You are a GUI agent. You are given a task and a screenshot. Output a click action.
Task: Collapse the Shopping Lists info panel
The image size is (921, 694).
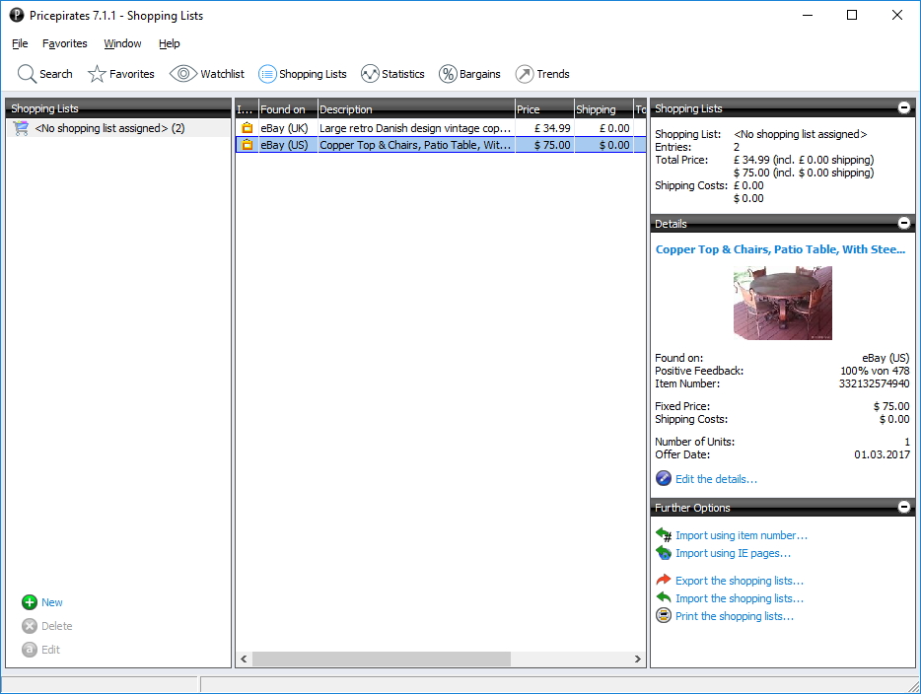pyautogui.click(x=903, y=108)
